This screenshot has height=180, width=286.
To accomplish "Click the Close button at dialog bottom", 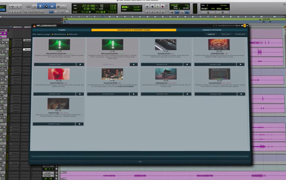I will (x=140, y=162).
